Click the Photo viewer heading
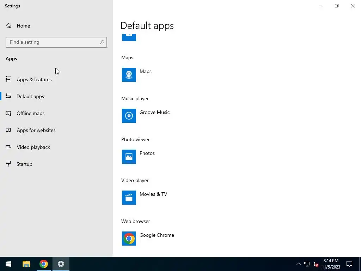The image size is (361, 271). coord(135,139)
